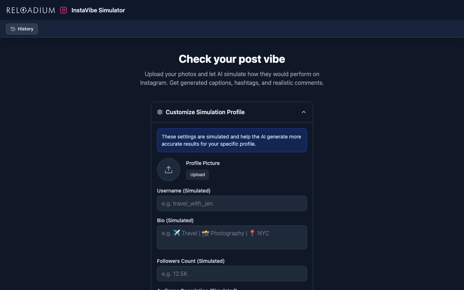Click the gear icon beside Customize Simulation Profile
Screen dimensions: 464x290
[160, 112]
